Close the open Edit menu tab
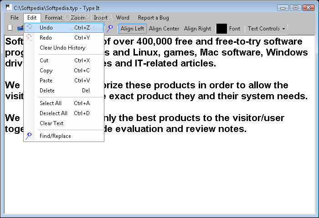Image resolution: width=319 pixels, height=218 pixels. click(x=32, y=18)
